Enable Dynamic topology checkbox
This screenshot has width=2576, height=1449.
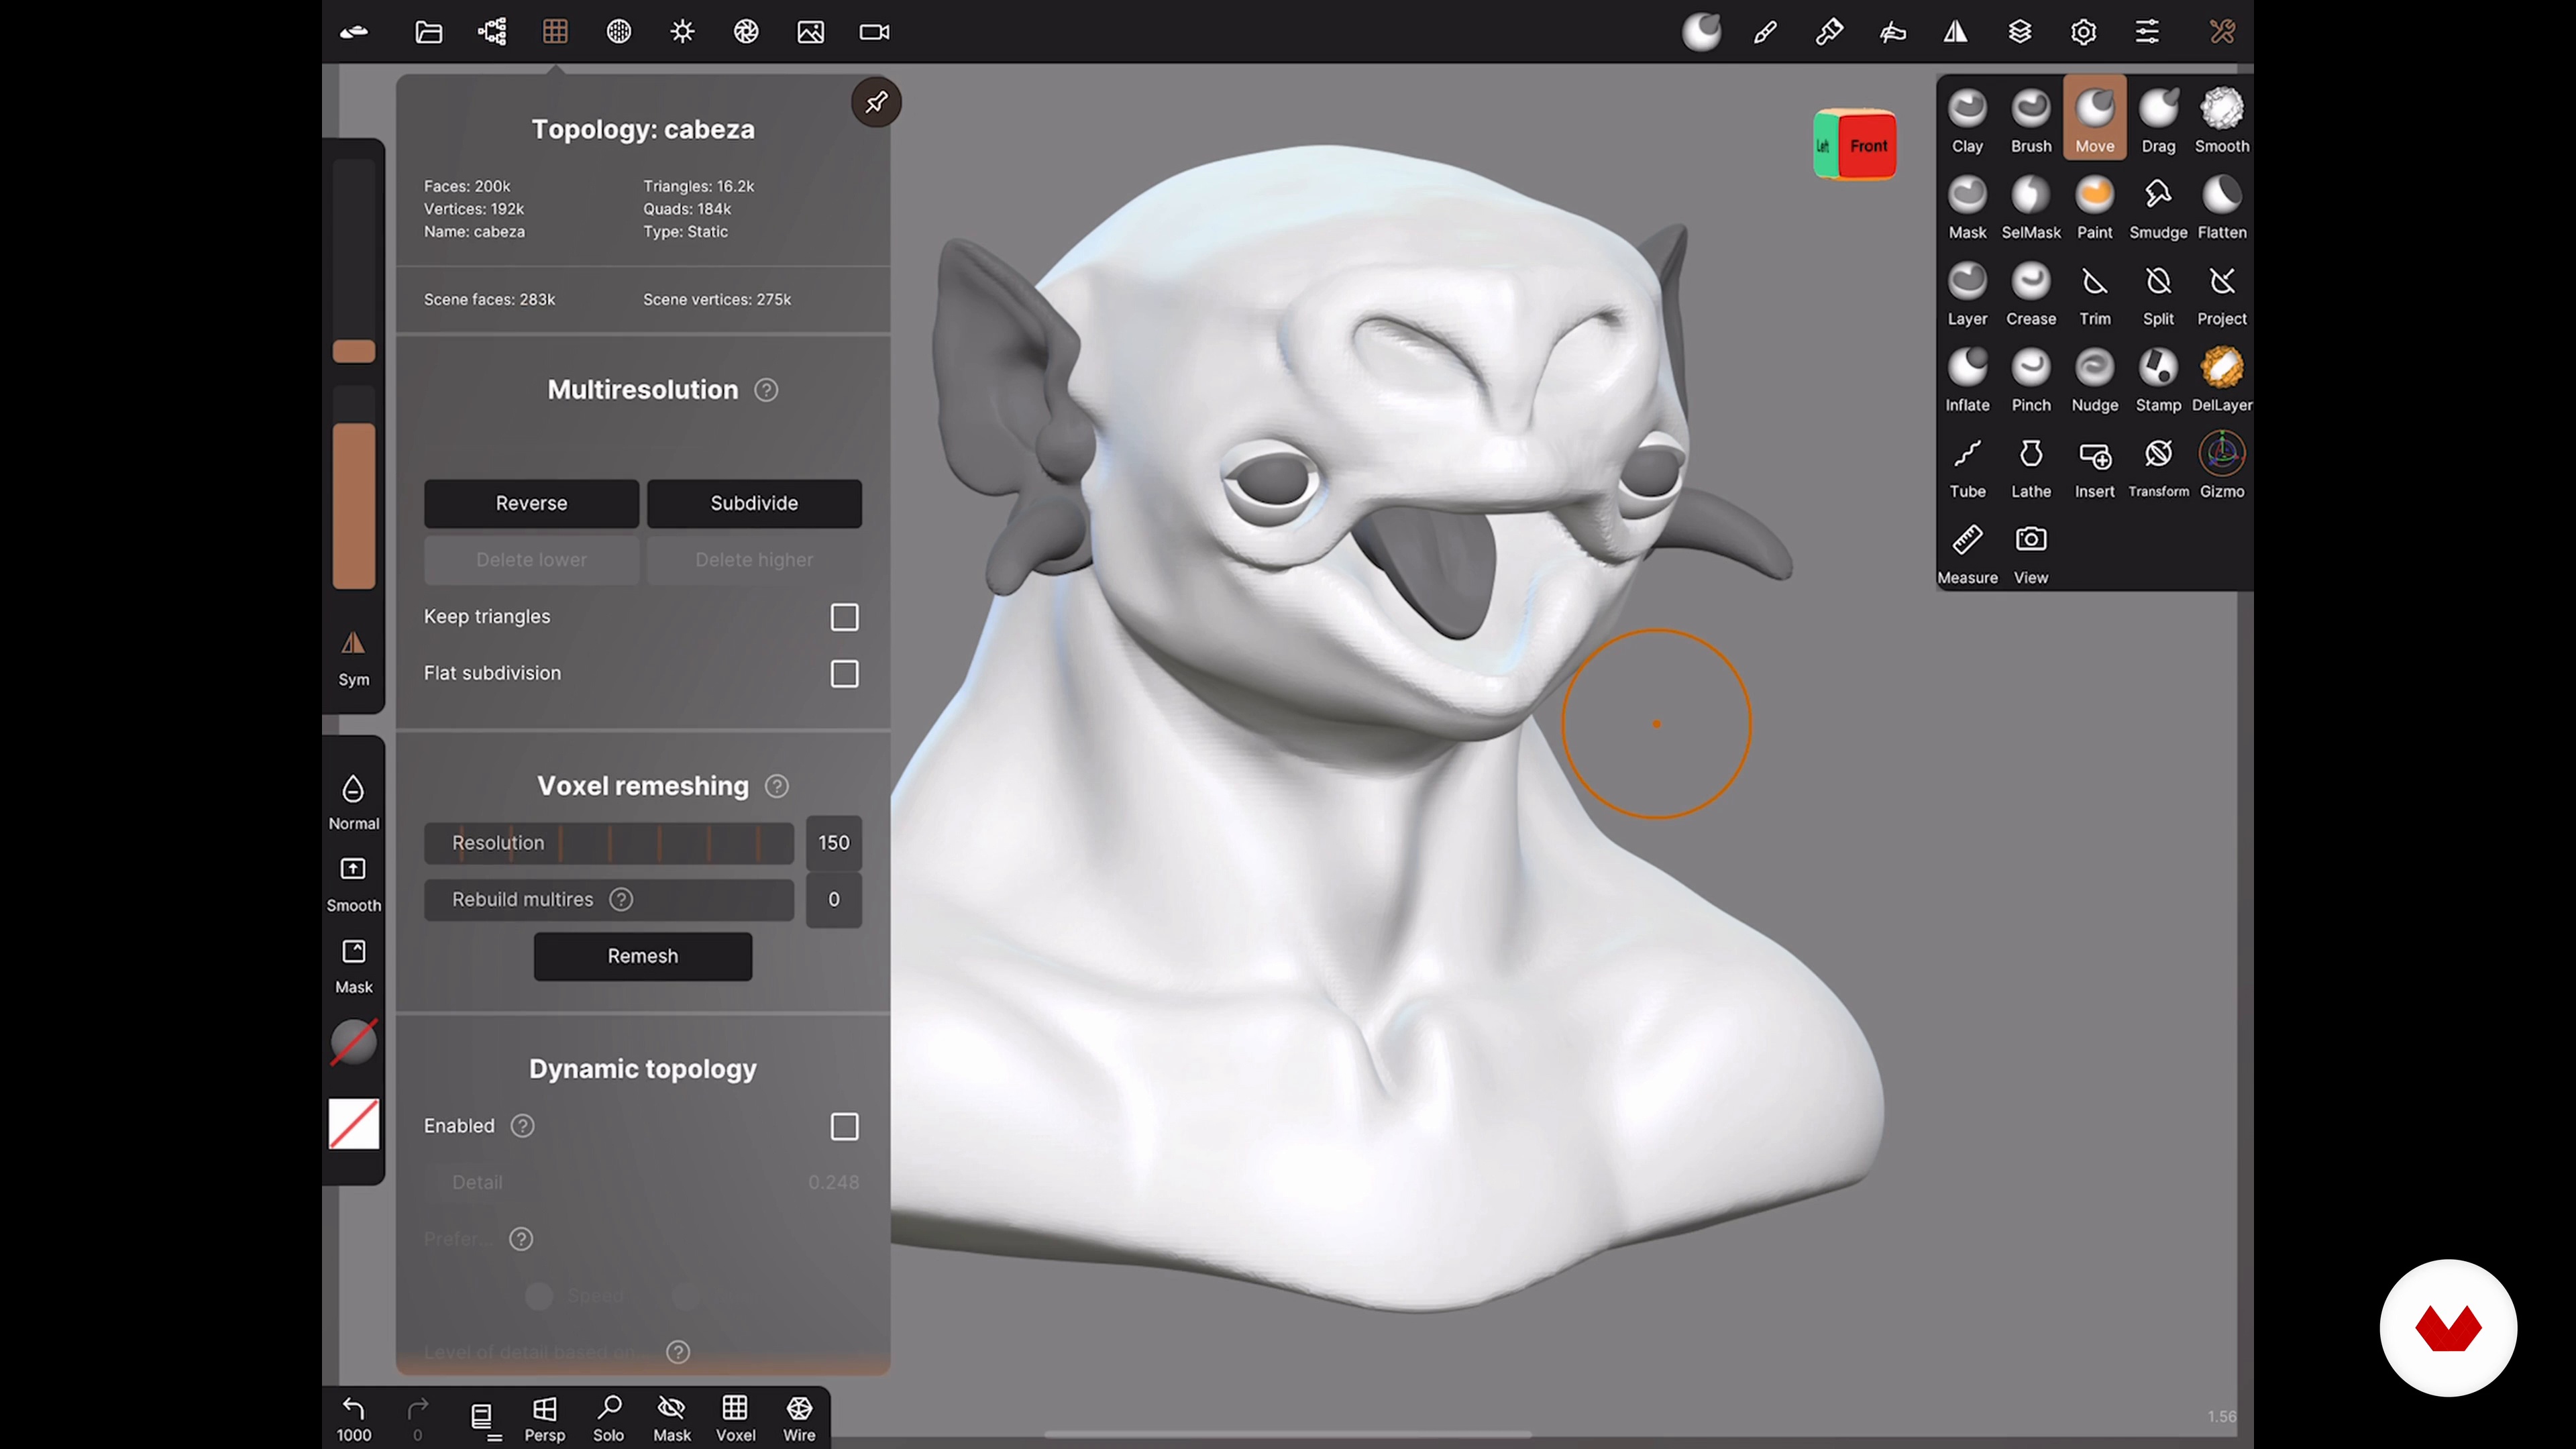pos(844,1127)
